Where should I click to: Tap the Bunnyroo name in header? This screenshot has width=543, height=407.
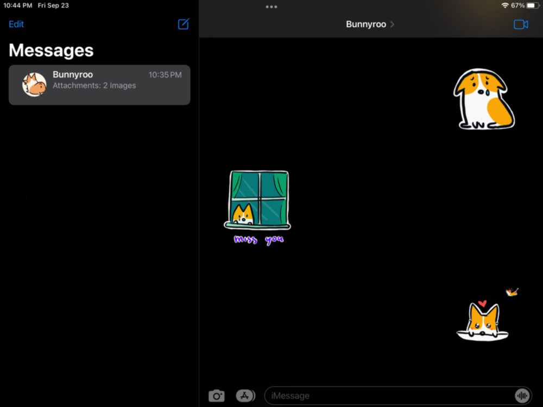pyautogui.click(x=366, y=24)
